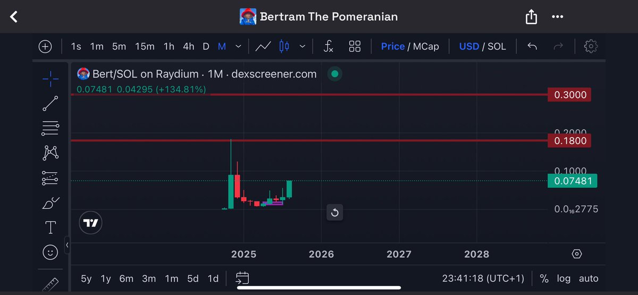
Task: Open the fx indicators menu
Action: pos(329,46)
